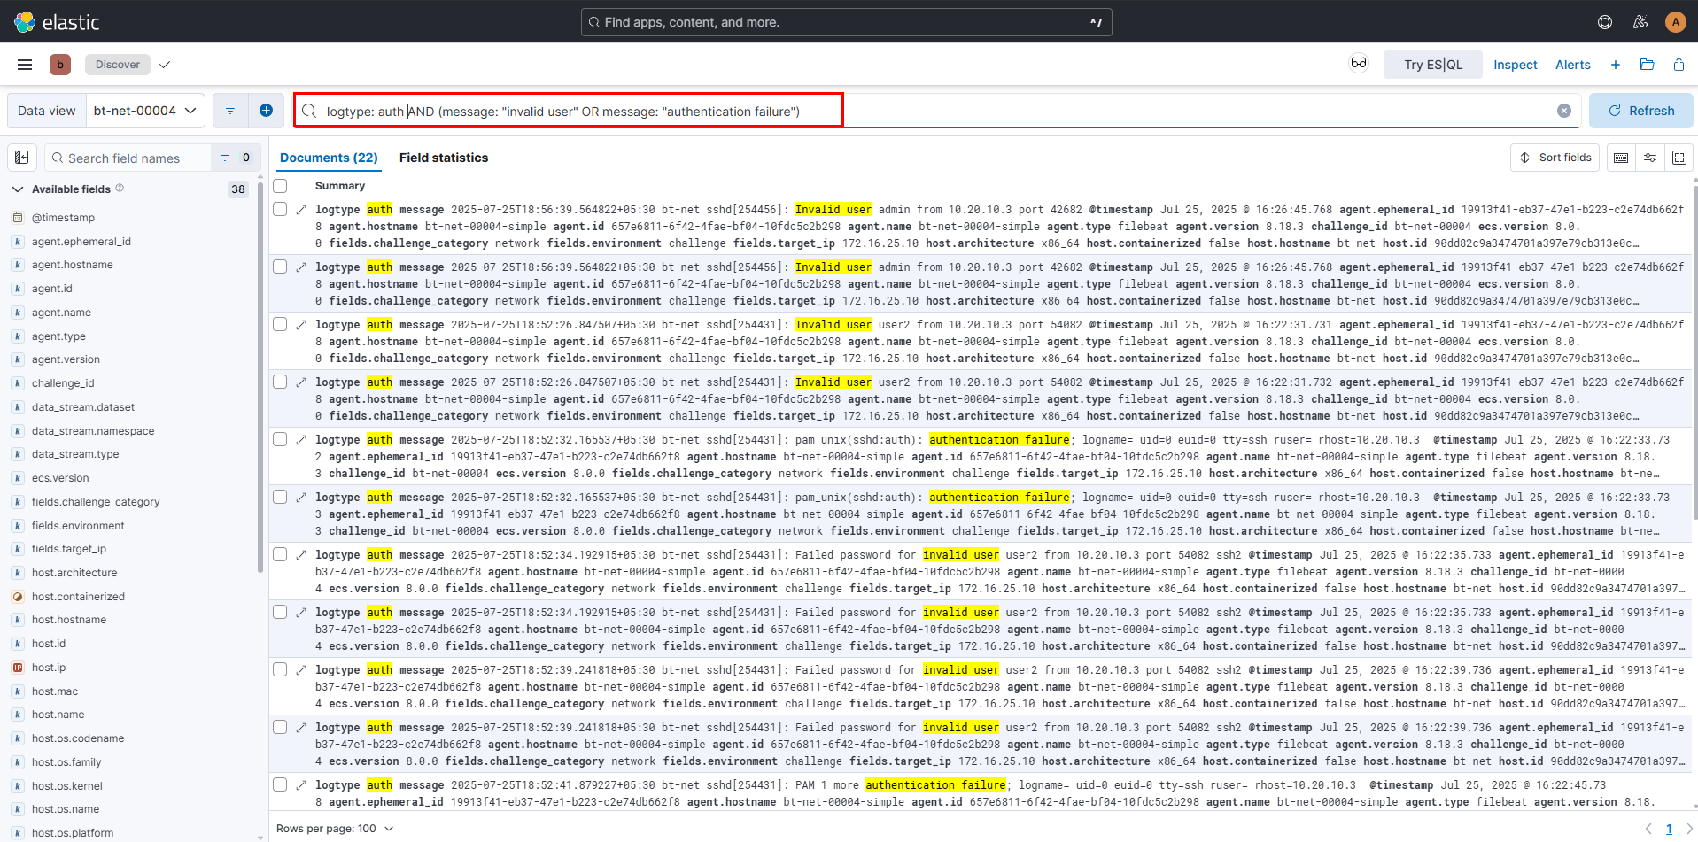Open keyboard shortcuts icon in table toolbar
The height and width of the screenshot is (842, 1698).
pos(1621,158)
